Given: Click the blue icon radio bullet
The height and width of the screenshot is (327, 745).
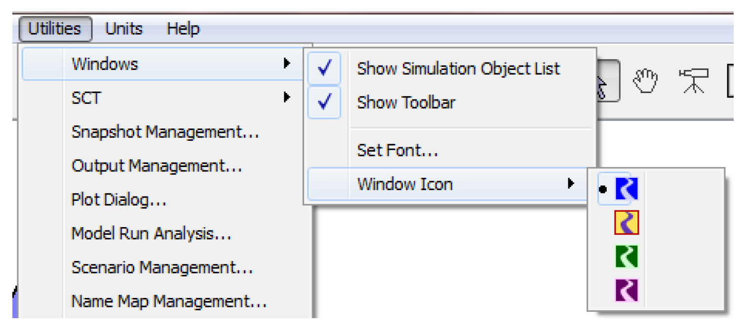Looking at the screenshot, I should (602, 189).
